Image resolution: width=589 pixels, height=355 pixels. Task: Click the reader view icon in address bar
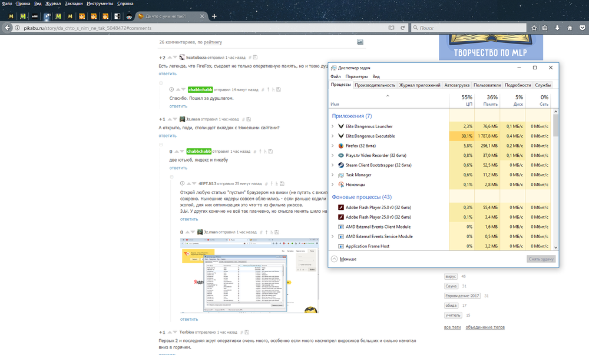[390, 28]
